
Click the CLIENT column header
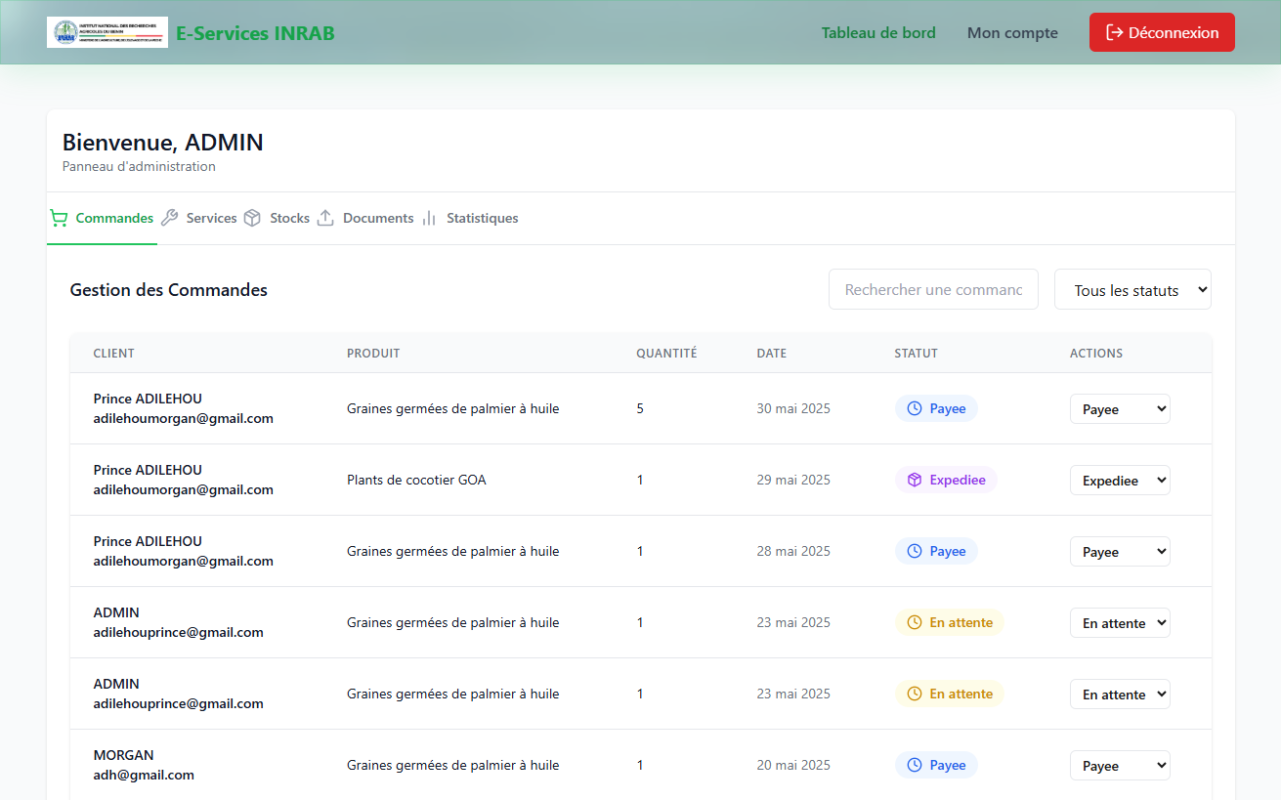114,354
